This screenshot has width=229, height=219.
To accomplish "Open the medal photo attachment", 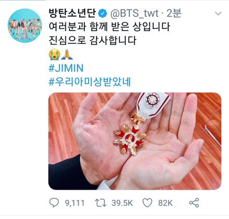I will pyautogui.click(x=135, y=141).
